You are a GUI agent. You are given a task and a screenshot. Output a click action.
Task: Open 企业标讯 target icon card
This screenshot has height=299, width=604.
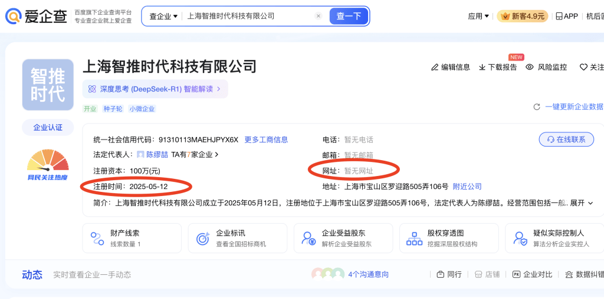click(203, 238)
